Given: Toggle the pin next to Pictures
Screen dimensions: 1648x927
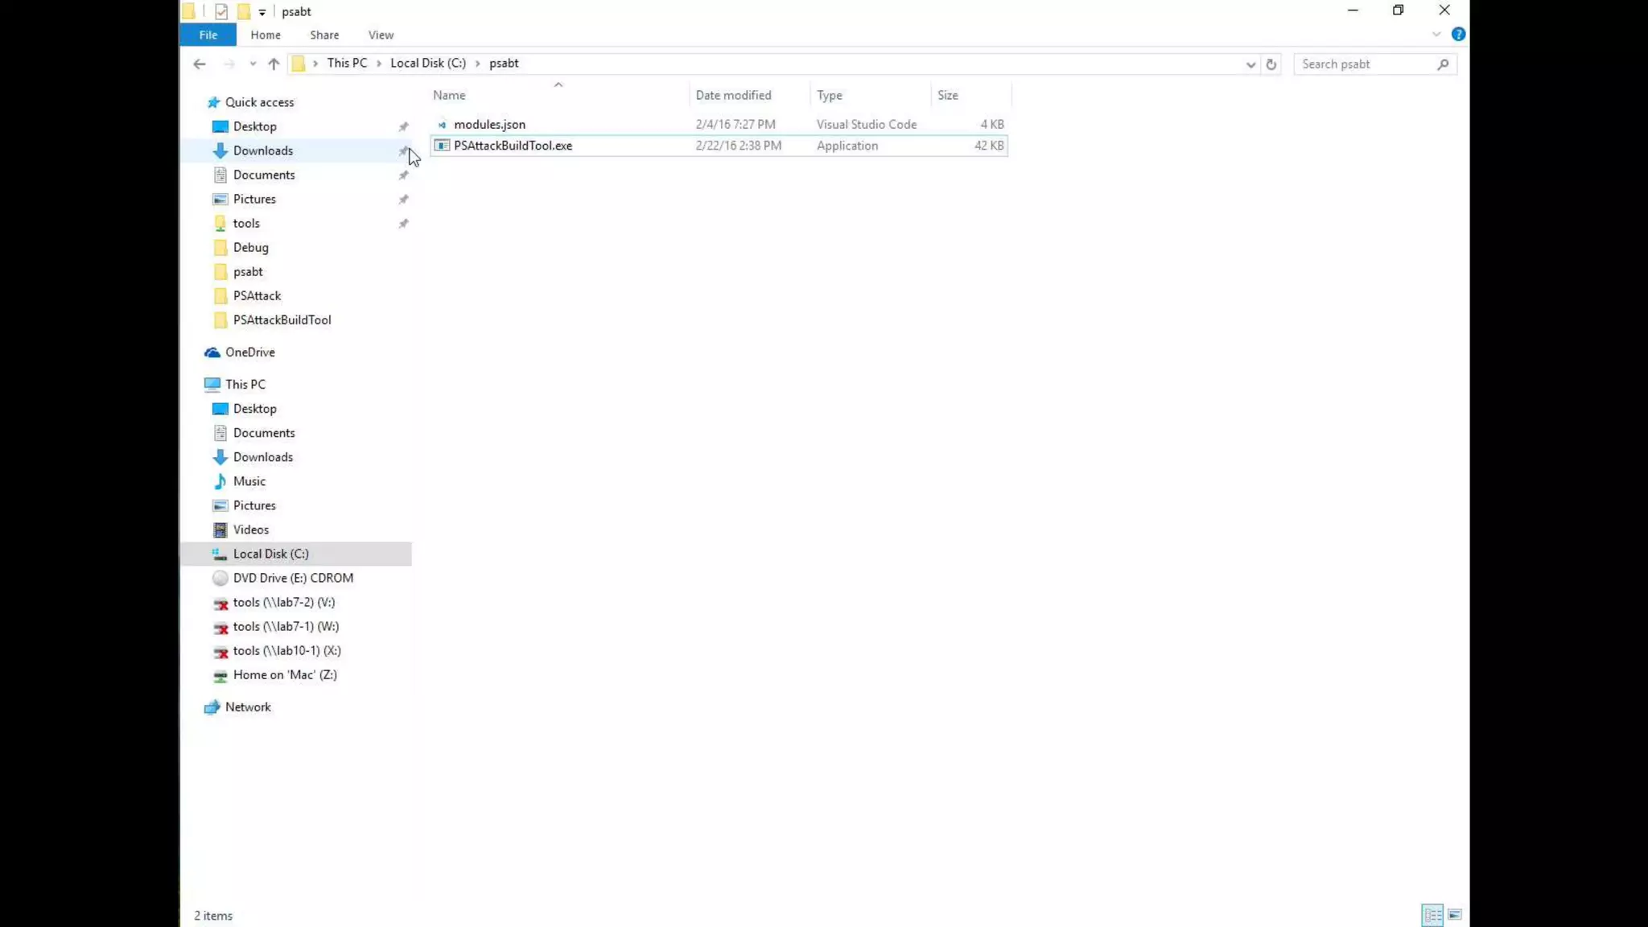Looking at the screenshot, I should point(403,199).
